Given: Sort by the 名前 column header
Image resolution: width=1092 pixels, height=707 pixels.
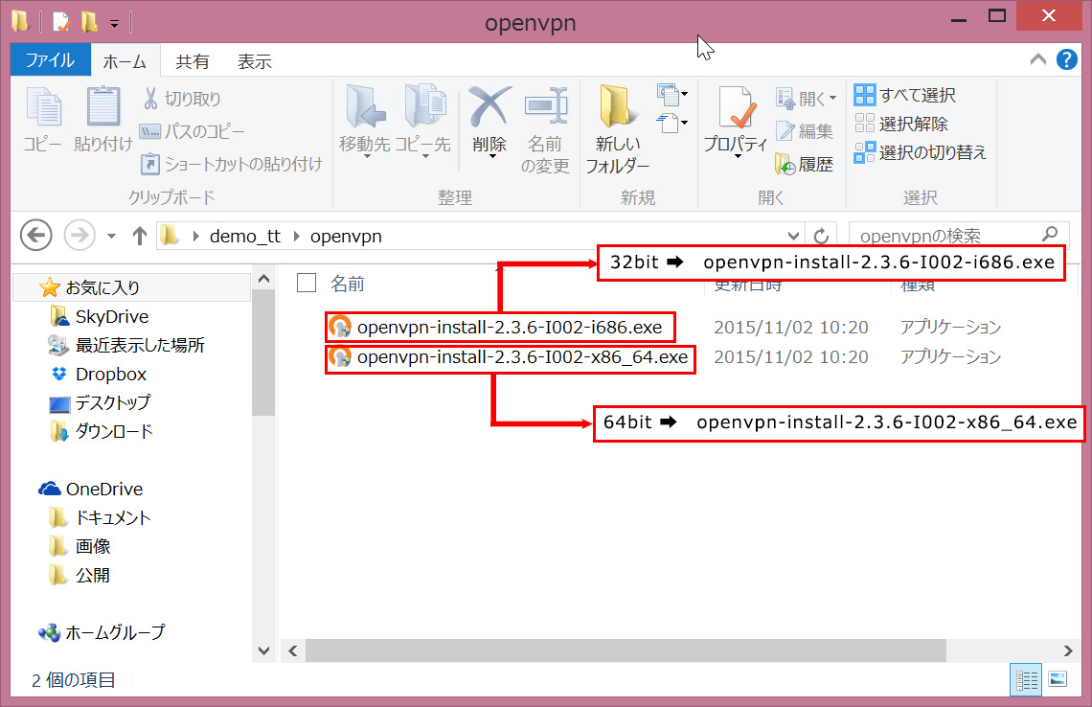Looking at the screenshot, I should pos(348,284).
